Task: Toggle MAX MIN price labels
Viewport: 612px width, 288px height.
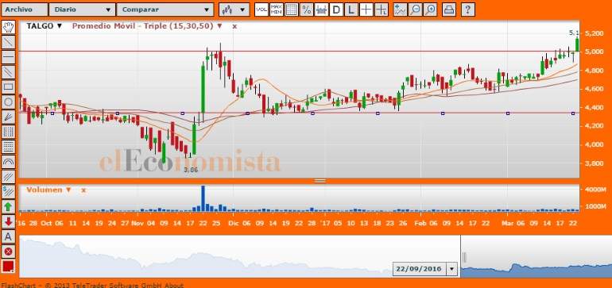Action: pyautogui.click(x=277, y=10)
